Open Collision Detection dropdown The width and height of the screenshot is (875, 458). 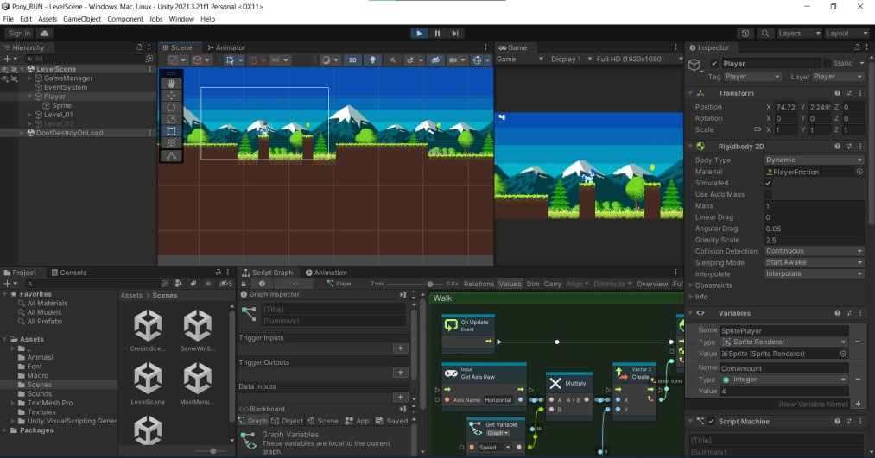coord(815,251)
